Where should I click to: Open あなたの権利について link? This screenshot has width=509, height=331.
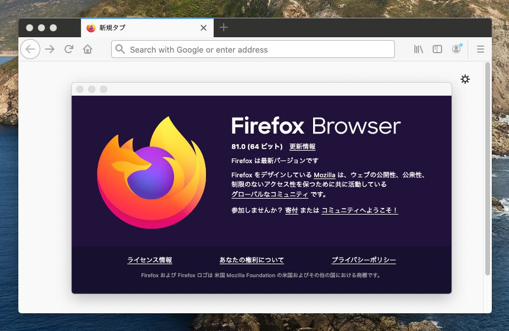coord(252,259)
